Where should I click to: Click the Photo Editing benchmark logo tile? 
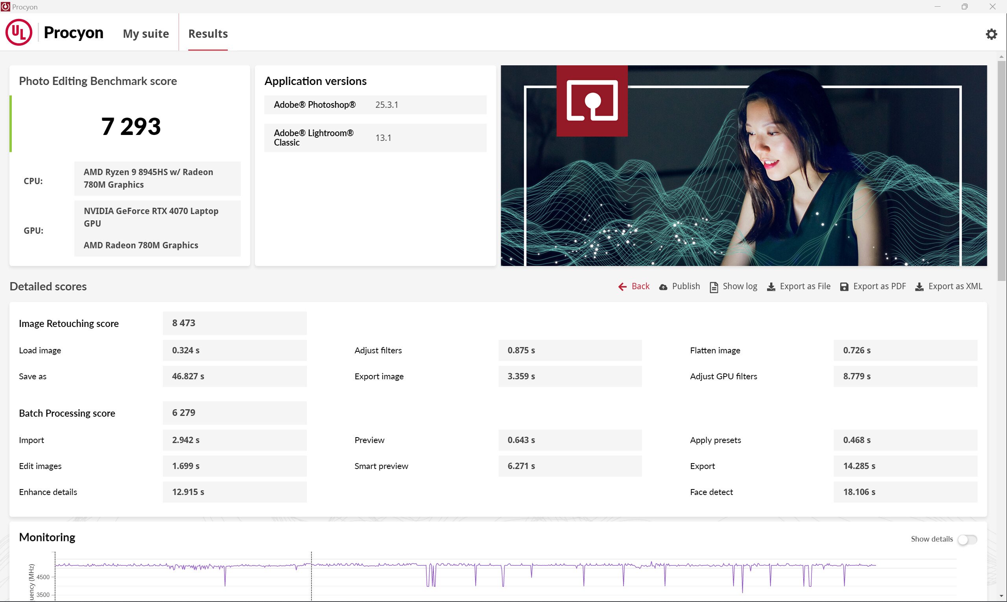pos(592,101)
